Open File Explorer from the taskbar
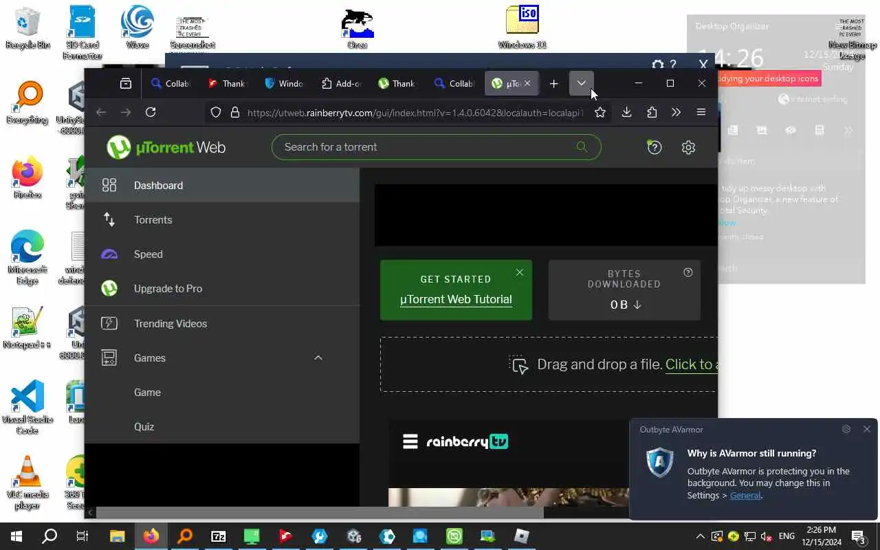Image resolution: width=880 pixels, height=550 pixels. 117,536
